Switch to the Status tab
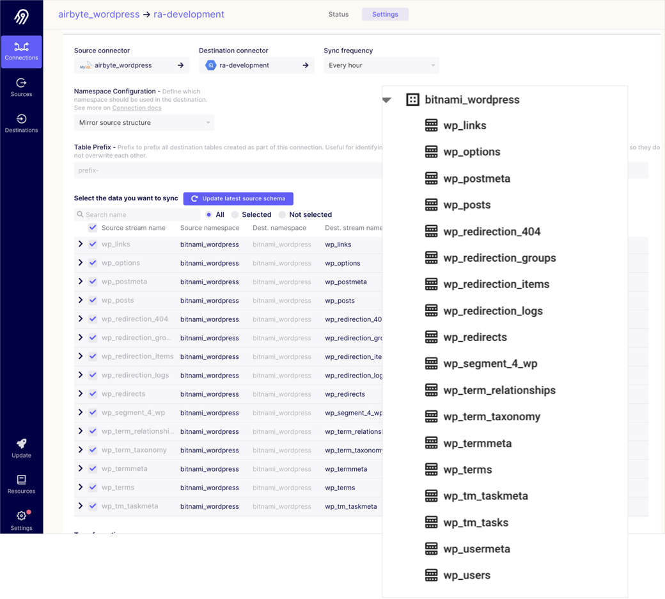 point(338,14)
